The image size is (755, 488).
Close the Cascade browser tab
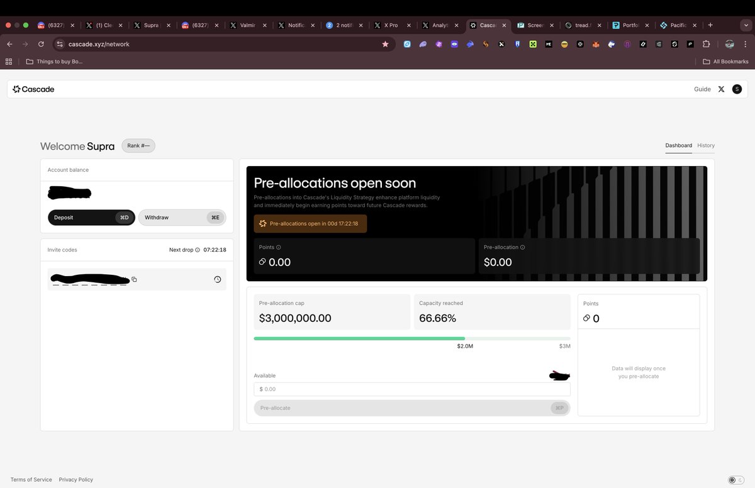click(x=503, y=25)
